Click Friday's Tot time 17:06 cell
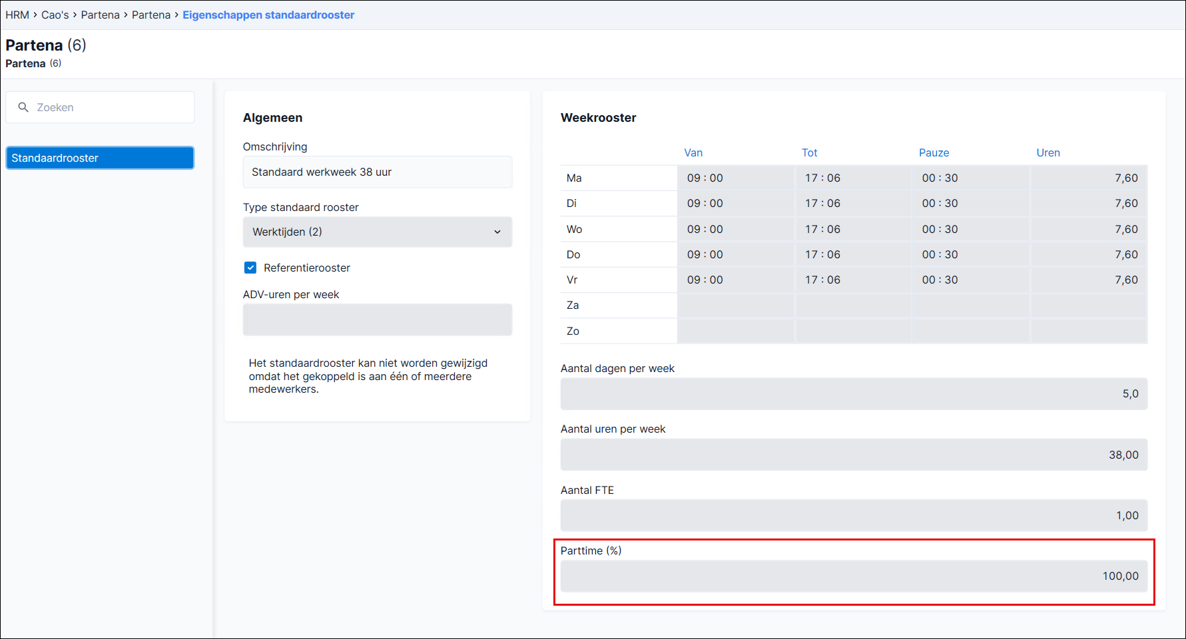The width and height of the screenshot is (1186, 639). coord(854,280)
